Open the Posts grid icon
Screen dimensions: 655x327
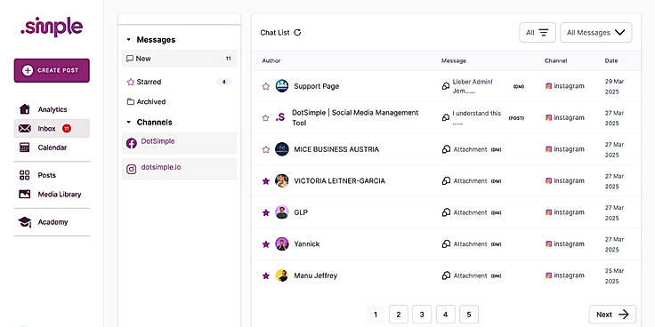coord(25,175)
